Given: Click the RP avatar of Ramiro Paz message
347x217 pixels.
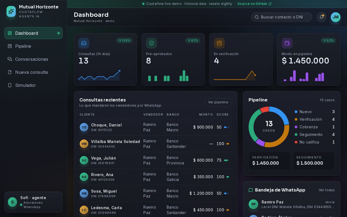Looking at the screenshot, I should tap(253, 204).
